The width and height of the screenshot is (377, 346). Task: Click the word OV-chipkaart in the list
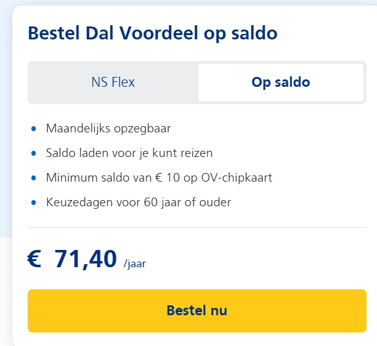coord(239,178)
